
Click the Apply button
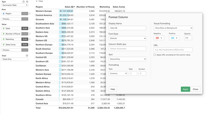tap(185, 89)
